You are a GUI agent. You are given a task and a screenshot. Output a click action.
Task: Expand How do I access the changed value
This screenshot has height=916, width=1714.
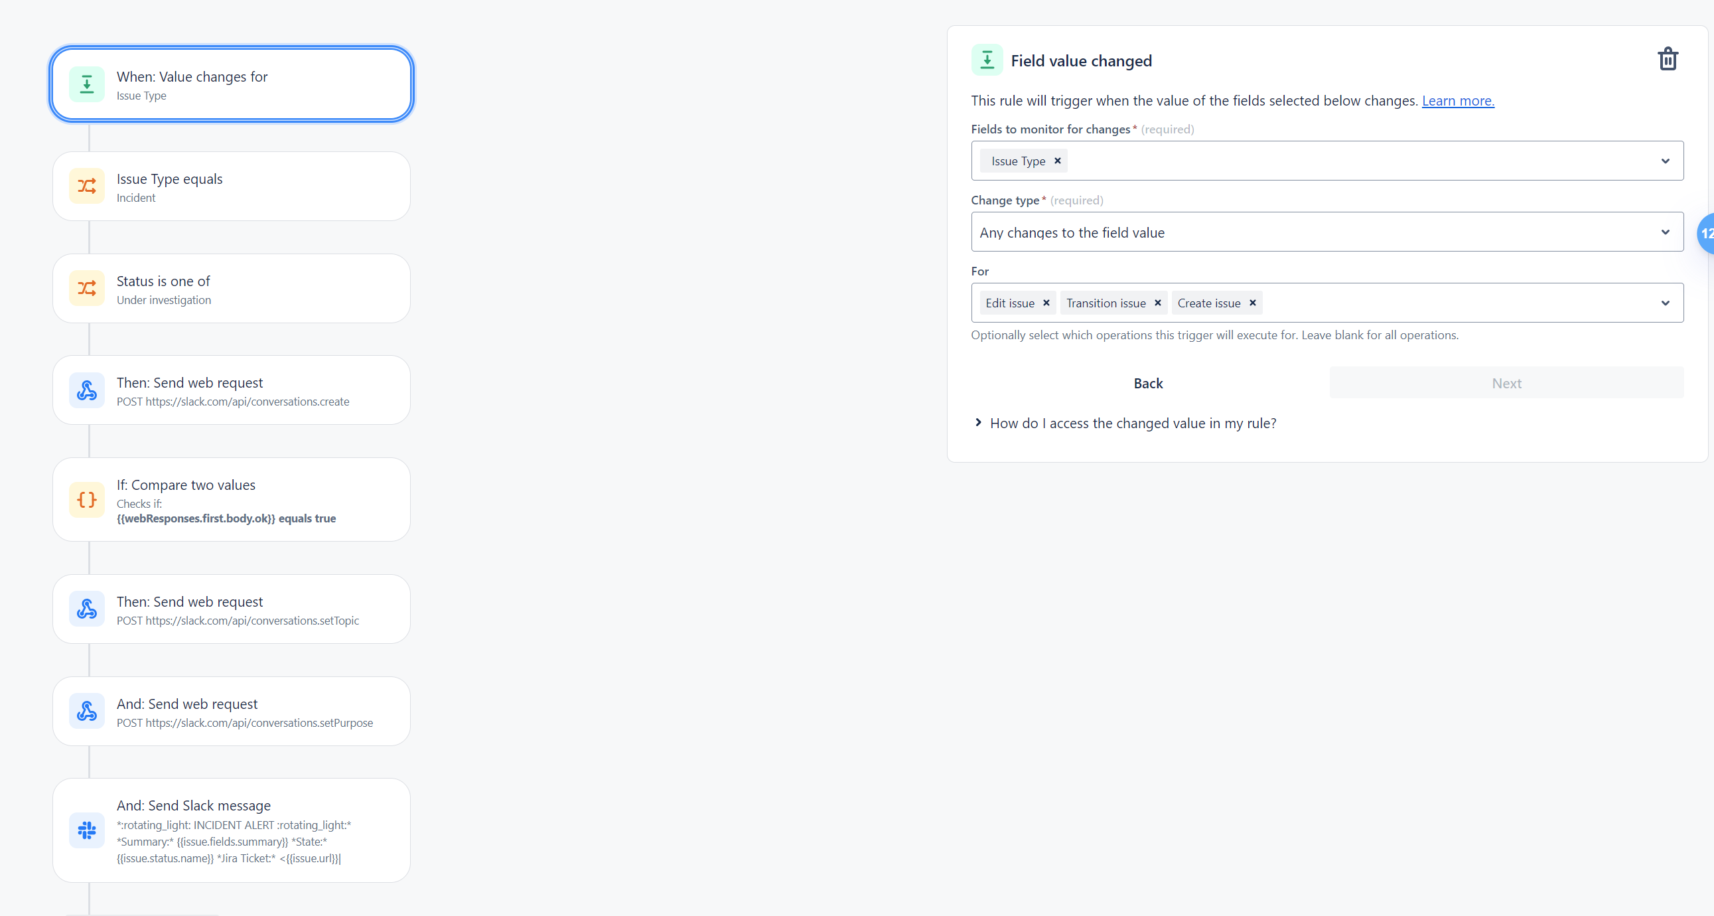pyautogui.click(x=1125, y=423)
